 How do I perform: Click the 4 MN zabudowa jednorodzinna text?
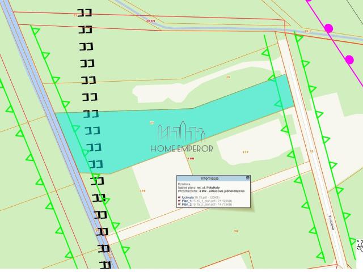click(222, 192)
